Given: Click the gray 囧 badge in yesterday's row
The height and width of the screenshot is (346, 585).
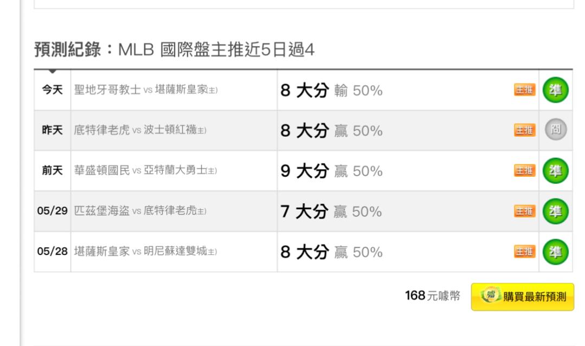Looking at the screenshot, I should 556,130.
